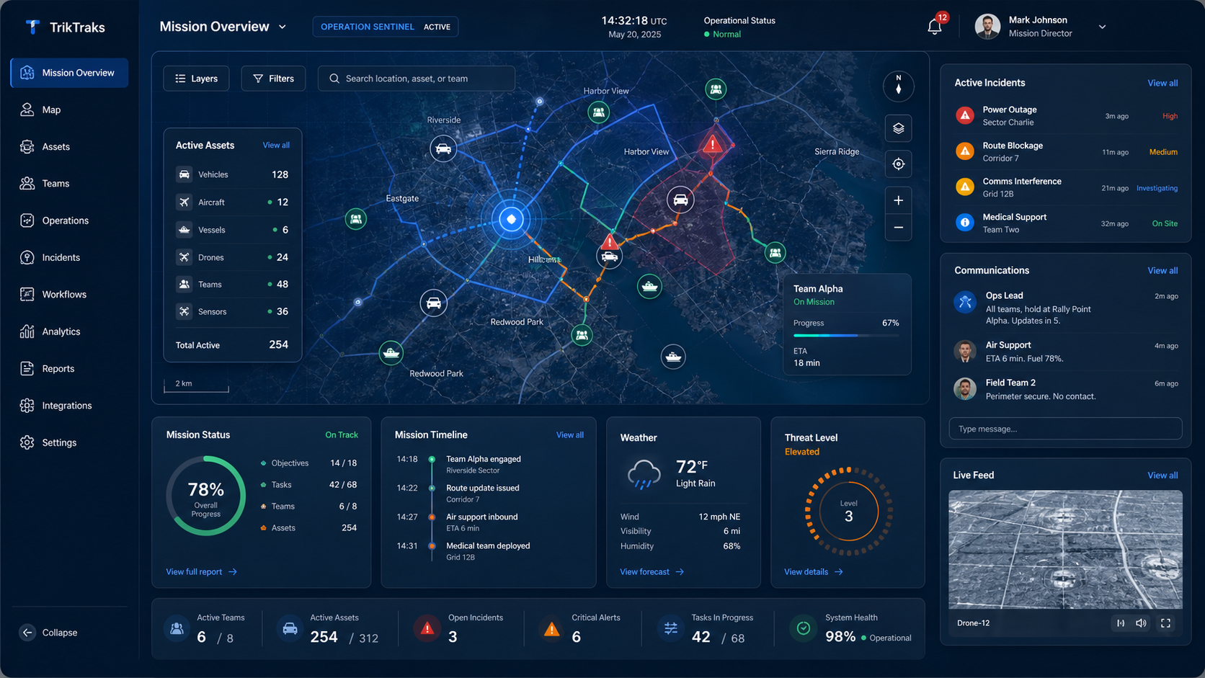Click the map compass north icon
Viewport: 1205px width, 678px height.
[898, 86]
